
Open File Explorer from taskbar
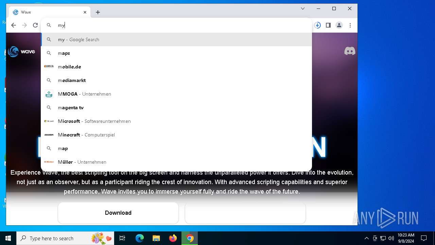point(156,238)
